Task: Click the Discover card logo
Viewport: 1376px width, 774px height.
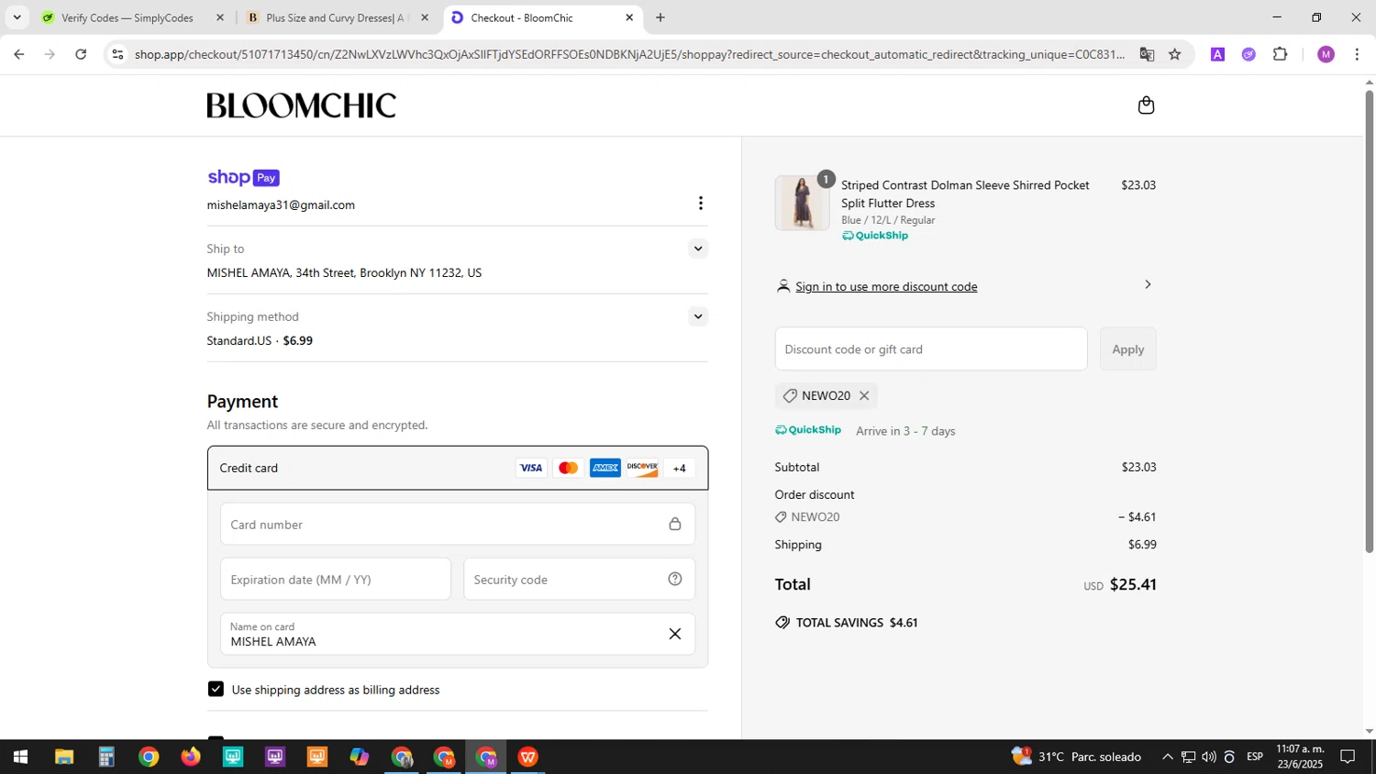Action: [643, 468]
